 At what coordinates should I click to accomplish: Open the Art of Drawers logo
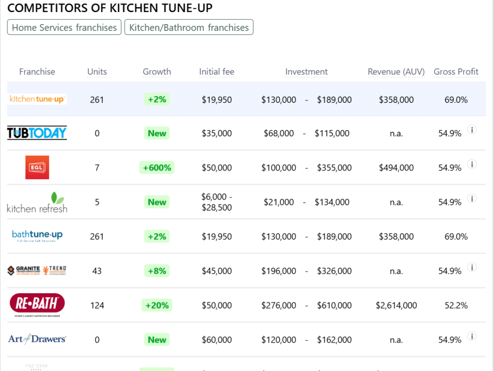click(37, 339)
